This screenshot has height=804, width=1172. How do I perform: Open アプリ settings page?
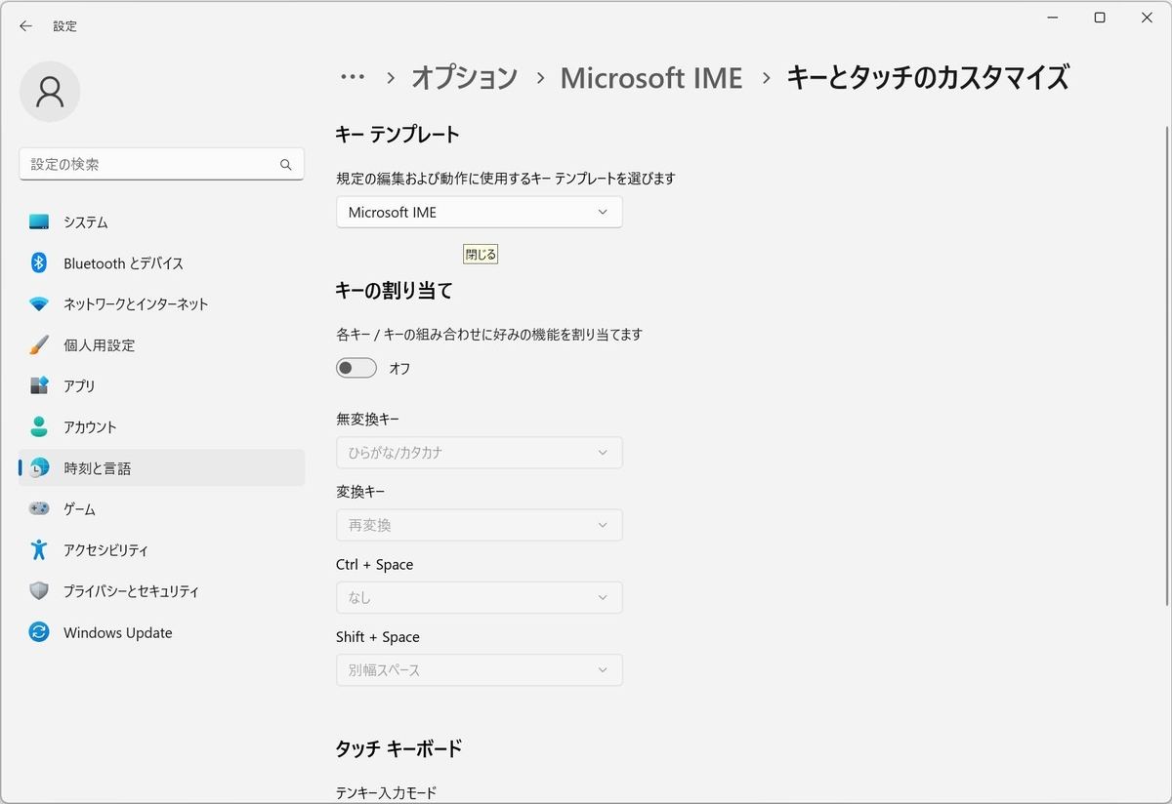(162, 386)
